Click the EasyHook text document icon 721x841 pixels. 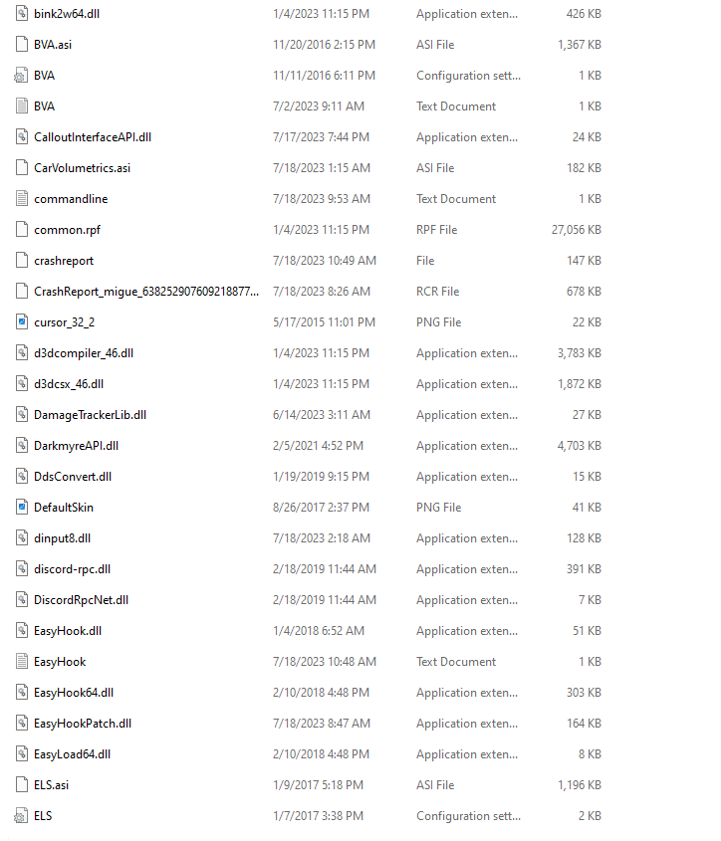[x=22, y=661]
